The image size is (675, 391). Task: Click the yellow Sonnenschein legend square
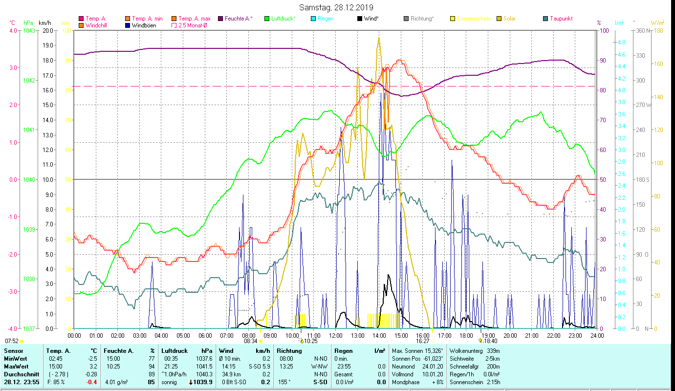pos(453,19)
